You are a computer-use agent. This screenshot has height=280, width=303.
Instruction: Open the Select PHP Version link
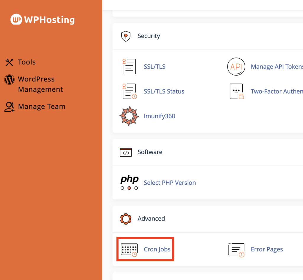pyautogui.click(x=170, y=183)
